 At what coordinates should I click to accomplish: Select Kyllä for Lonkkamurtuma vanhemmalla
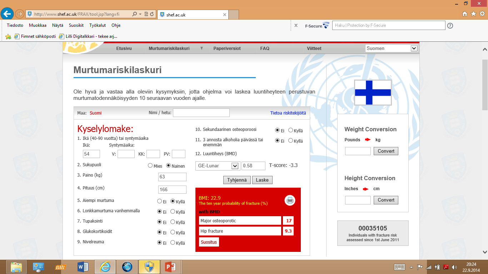click(173, 212)
